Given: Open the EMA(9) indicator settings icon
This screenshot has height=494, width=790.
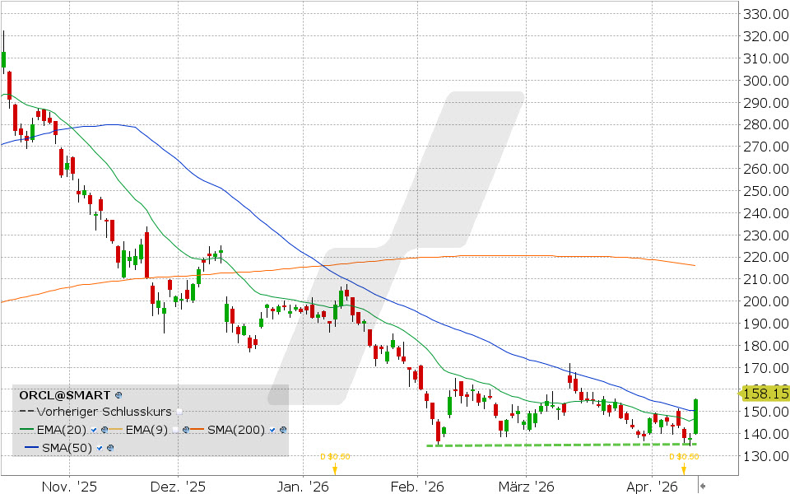Looking at the screenshot, I should pyautogui.click(x=187, y=430).
